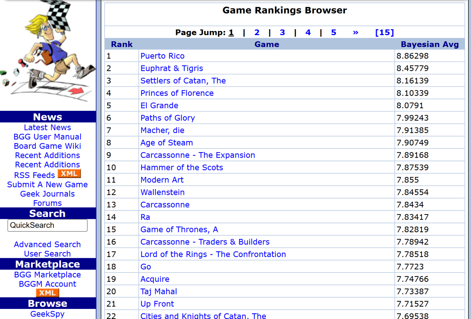471x319 pixels.
Task: Open the Taj Mahal page
Action: 159,292
